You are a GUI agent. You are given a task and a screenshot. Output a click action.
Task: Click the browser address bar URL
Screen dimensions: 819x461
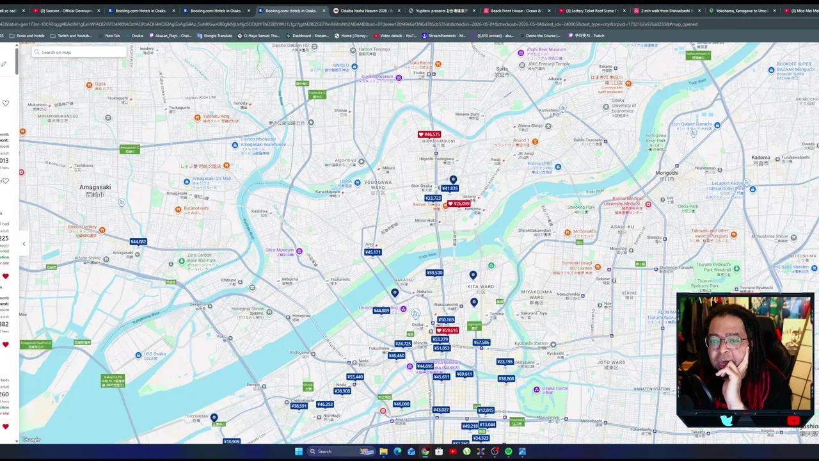pyautogui.click(x=349, y=24)
